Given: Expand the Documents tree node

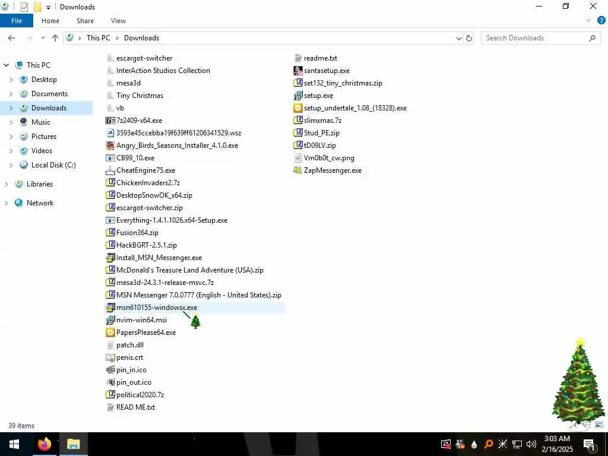Looking at the screenshot, I should (11, 94).
